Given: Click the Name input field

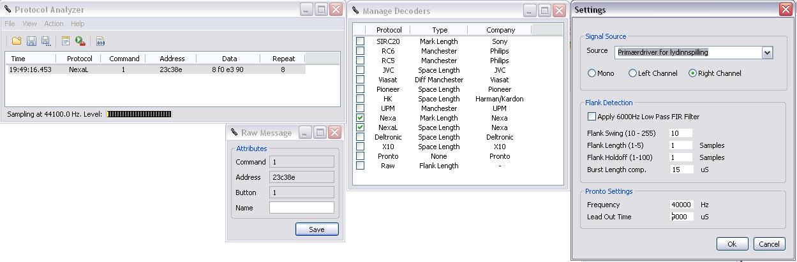Looking at the screenshot, I should 302,208.
